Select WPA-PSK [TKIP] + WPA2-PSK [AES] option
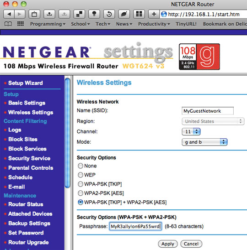This screenshot has height=250, width=247. click(x=80, y=202)
